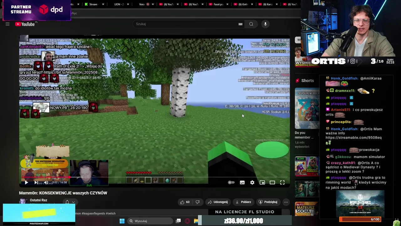Click Honk_Goldfish username mentioning @AmiiKaraa

pos(344,78)
